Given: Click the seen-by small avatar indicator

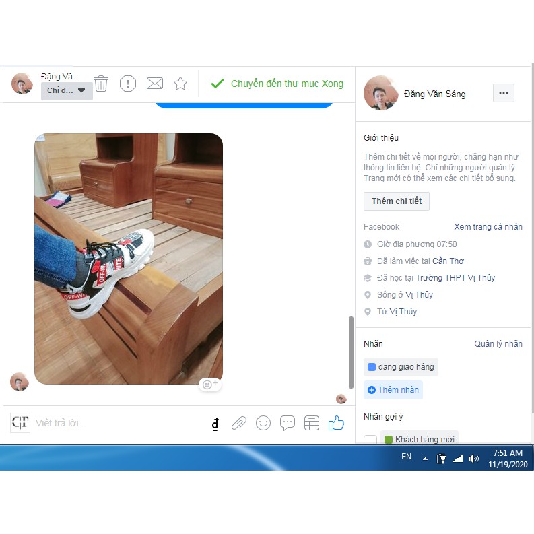Looking at the screenshot, I should point(341,399).
